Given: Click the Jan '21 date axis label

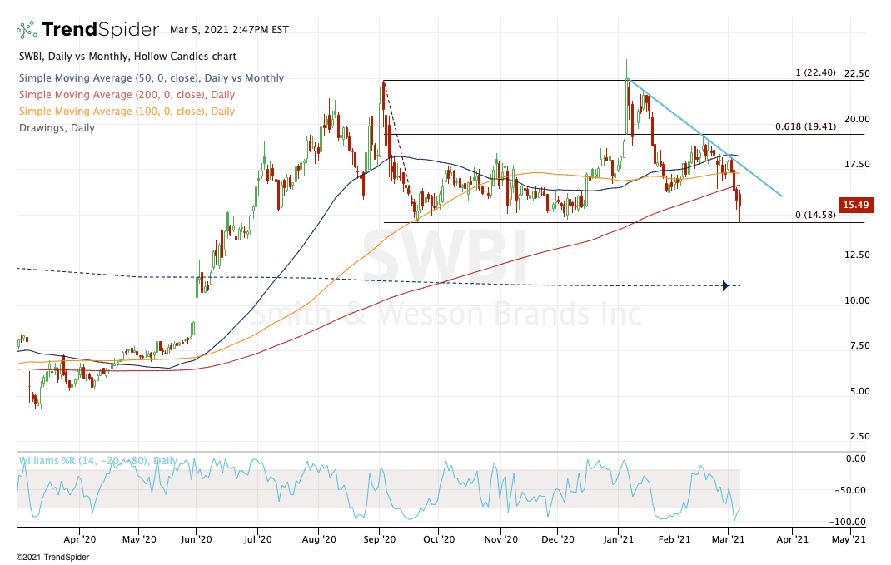Looking at the screenshot, I should point(619,539).
